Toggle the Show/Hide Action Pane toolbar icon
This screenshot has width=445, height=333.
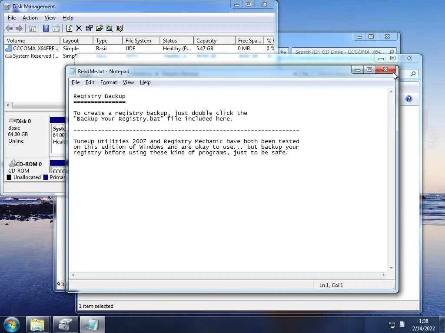(x=56, y=28)
